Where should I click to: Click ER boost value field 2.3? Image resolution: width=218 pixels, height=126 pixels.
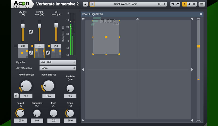coord(56,46)
